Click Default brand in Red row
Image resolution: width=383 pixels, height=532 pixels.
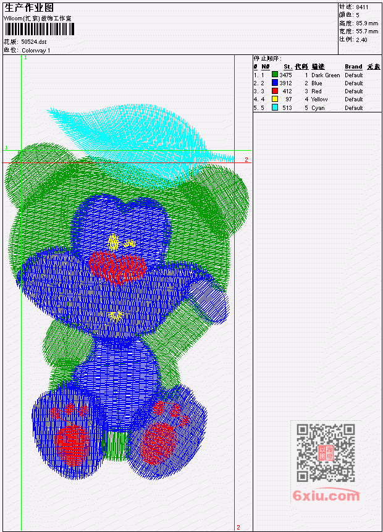click(354, 91)
